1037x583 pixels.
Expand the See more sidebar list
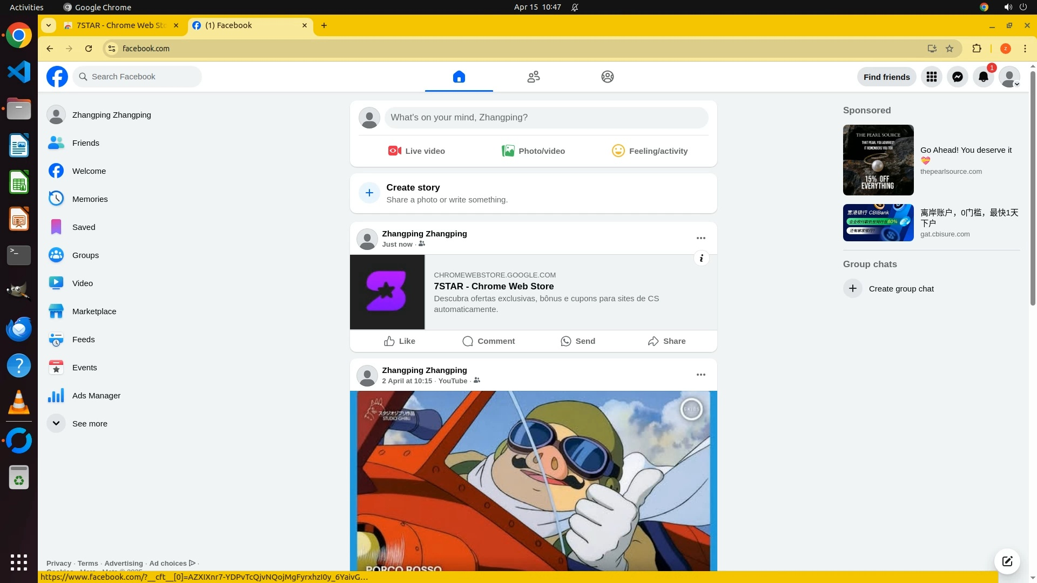coord(89,424)
